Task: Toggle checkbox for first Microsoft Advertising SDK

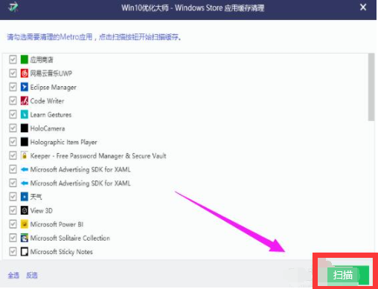Action: coord(13,169)
